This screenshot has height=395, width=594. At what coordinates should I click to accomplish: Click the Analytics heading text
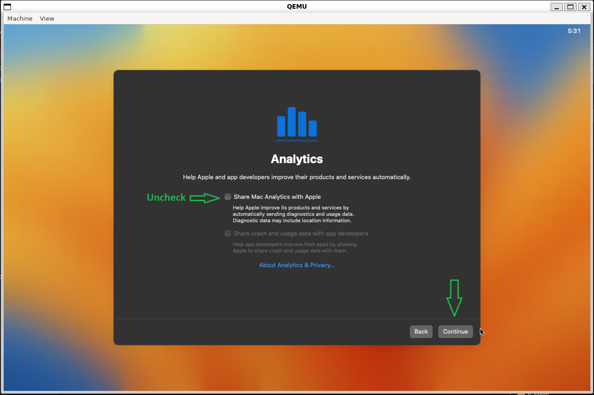pyautogui.click(x=297, y=159)
